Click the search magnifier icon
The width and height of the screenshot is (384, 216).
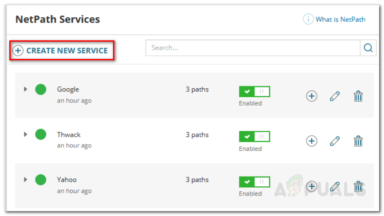(368, 48)
